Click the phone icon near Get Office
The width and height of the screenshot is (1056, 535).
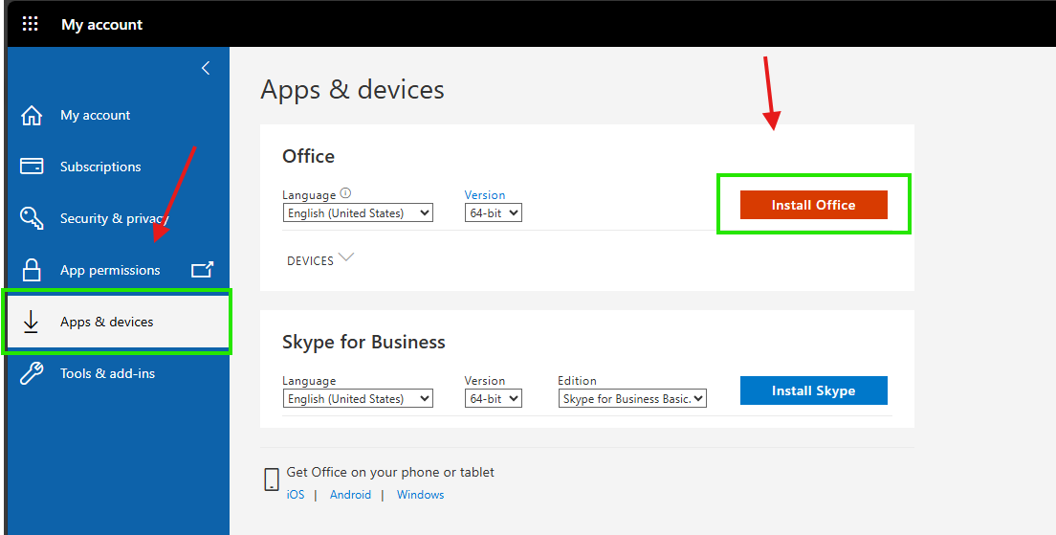point(271,479)
